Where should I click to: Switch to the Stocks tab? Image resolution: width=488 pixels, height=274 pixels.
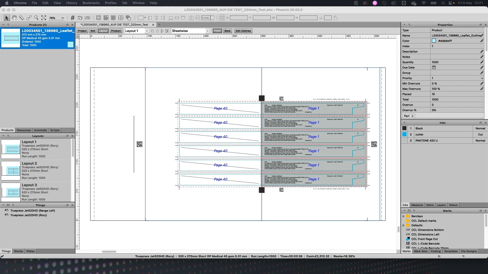coord(18,251)
